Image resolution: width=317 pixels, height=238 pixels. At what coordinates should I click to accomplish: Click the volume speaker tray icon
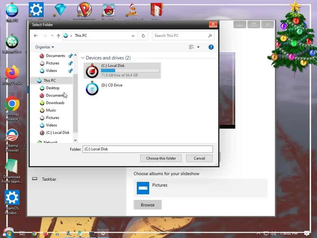click(273, 233)
